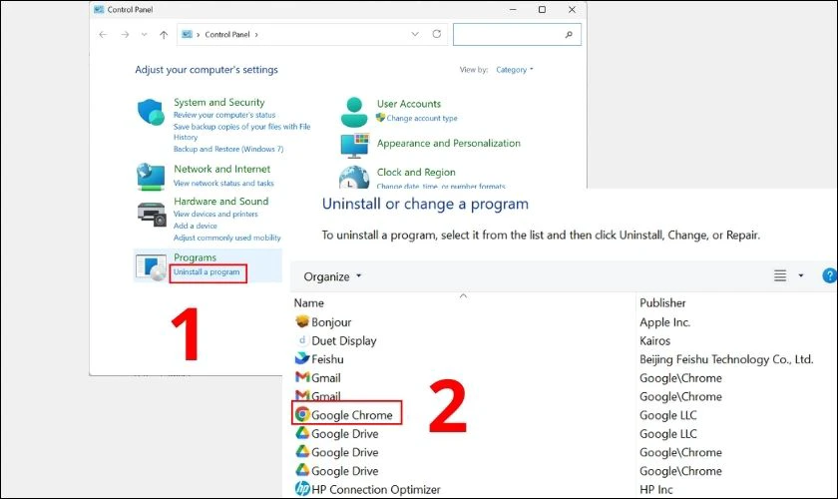Open recent locations chevron beside Forward arrow
The height and width of the screenshot is (499, 838).
pos(145,35)
